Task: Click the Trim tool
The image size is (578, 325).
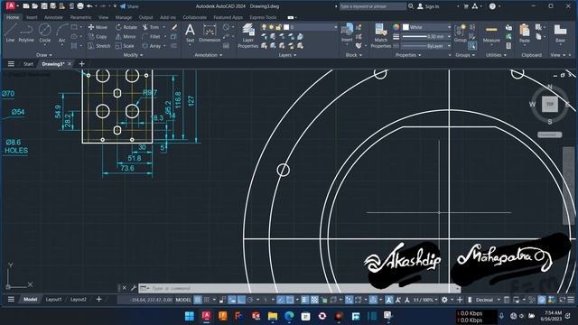Action: coord(151,27)
